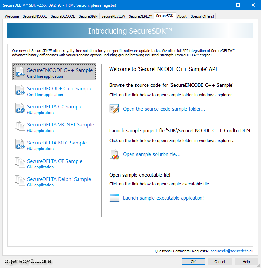Click the SecureDELTA VB .NET Sample icon
The height and width of the screenshot is (268, 261).
(x=20, y=126)
